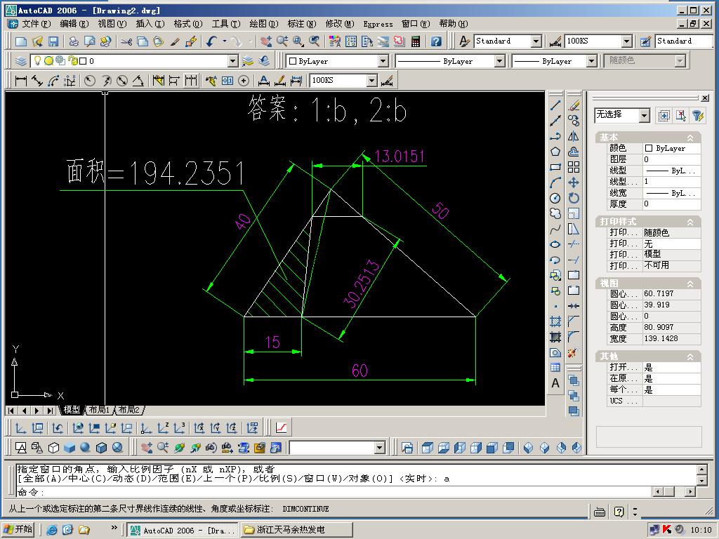
Task: Switch to the 布局1 layout tab
Action: pyautogui.click(x=98, y=410)
